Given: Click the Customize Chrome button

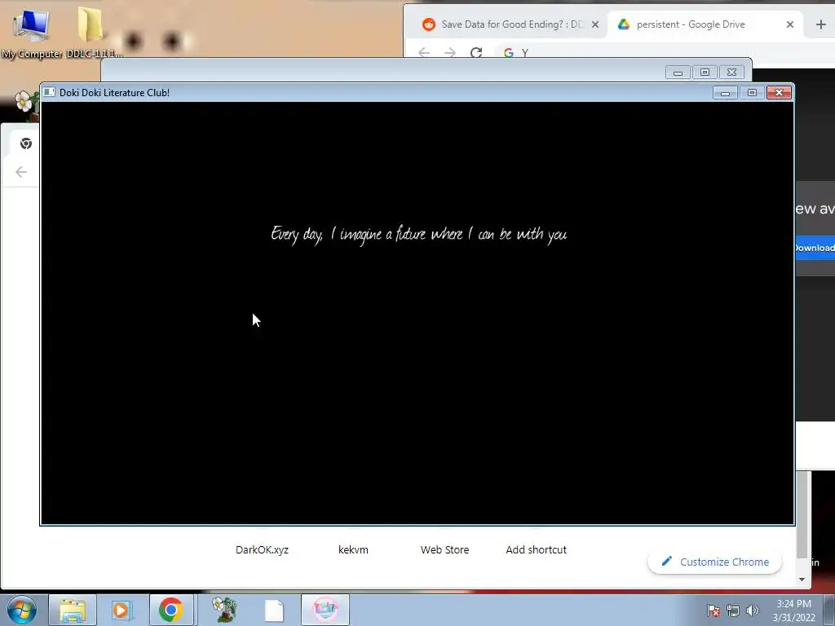Looking at the screenshot, I should coord(714,562).
